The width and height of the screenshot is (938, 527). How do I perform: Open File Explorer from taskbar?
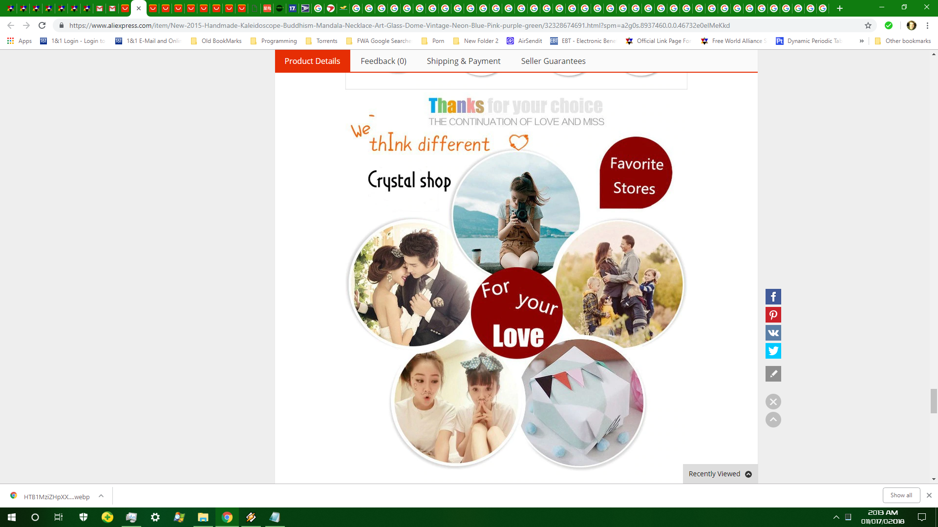tap(203, 517)
